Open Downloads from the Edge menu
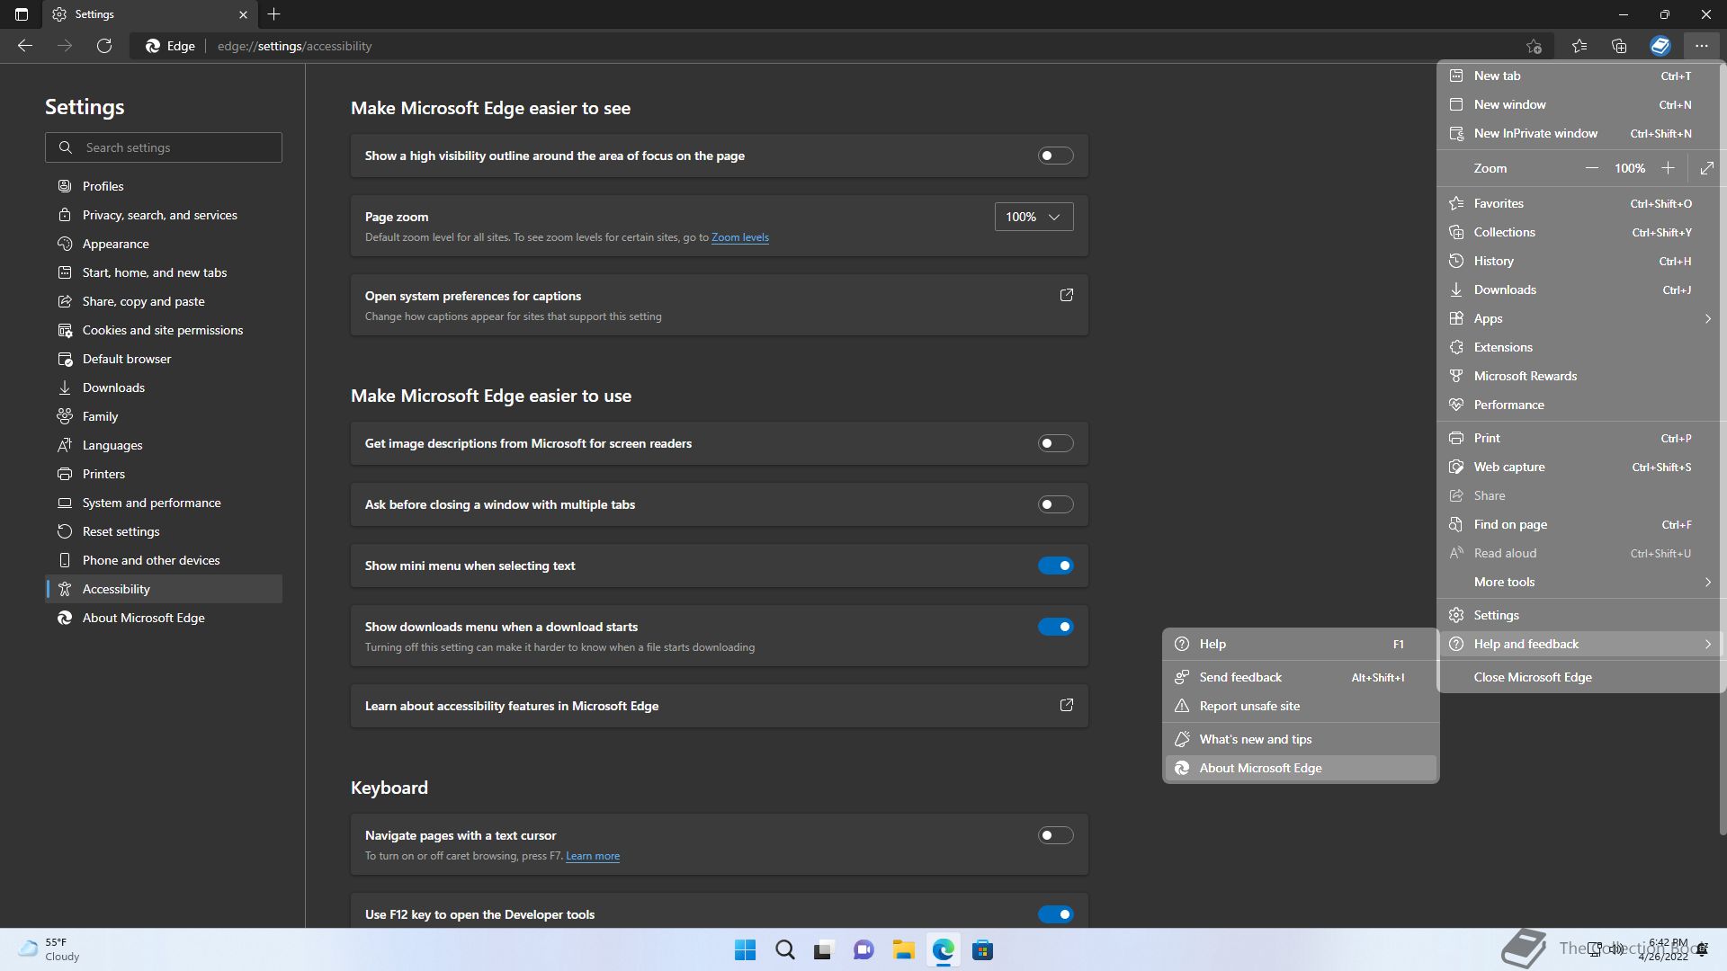This screenshot has width=1727, height=971. (x=1579, y=290)
